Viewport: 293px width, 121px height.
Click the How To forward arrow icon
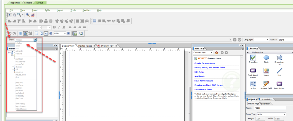(226, 53)
